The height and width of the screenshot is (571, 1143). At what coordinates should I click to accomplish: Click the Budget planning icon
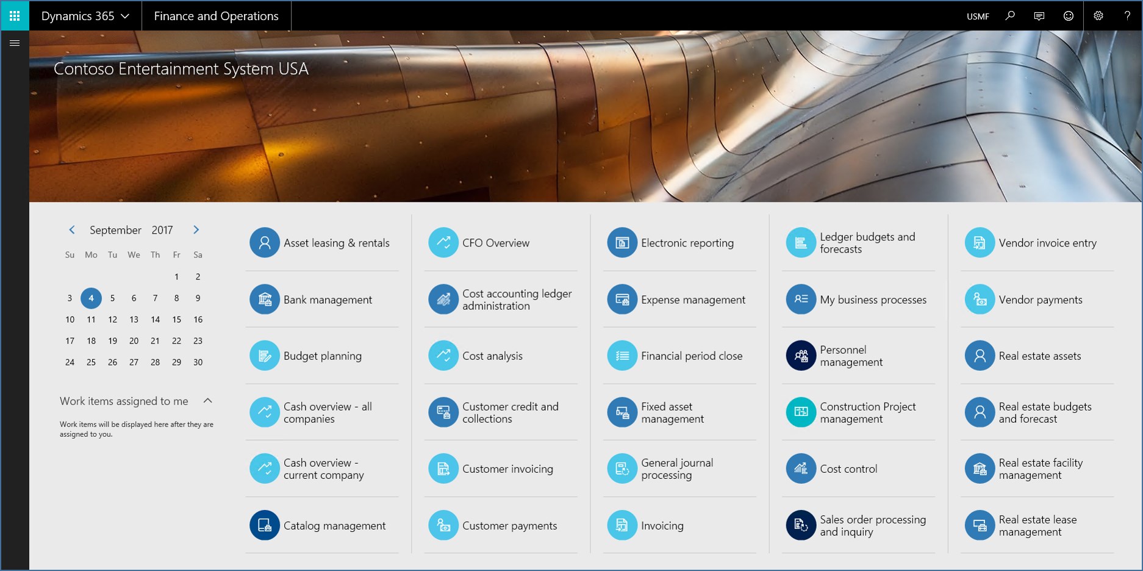tap(265, 356)
